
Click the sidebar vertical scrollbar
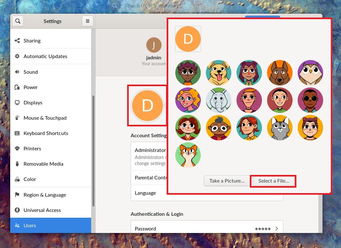point(93,151)
